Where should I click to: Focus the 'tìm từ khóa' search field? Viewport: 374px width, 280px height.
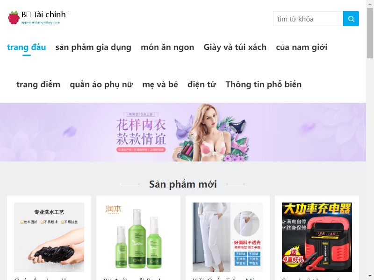308,19
